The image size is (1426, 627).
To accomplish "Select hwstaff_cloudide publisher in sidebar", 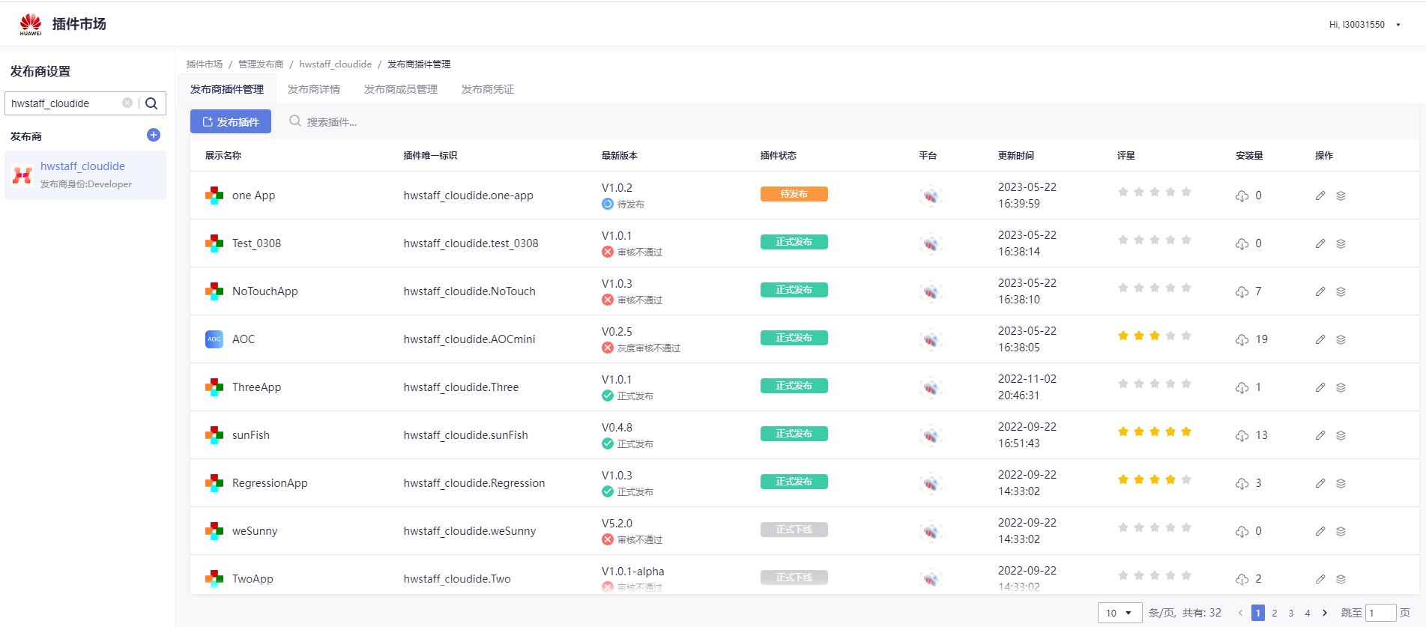I will (x=83, y=166).
